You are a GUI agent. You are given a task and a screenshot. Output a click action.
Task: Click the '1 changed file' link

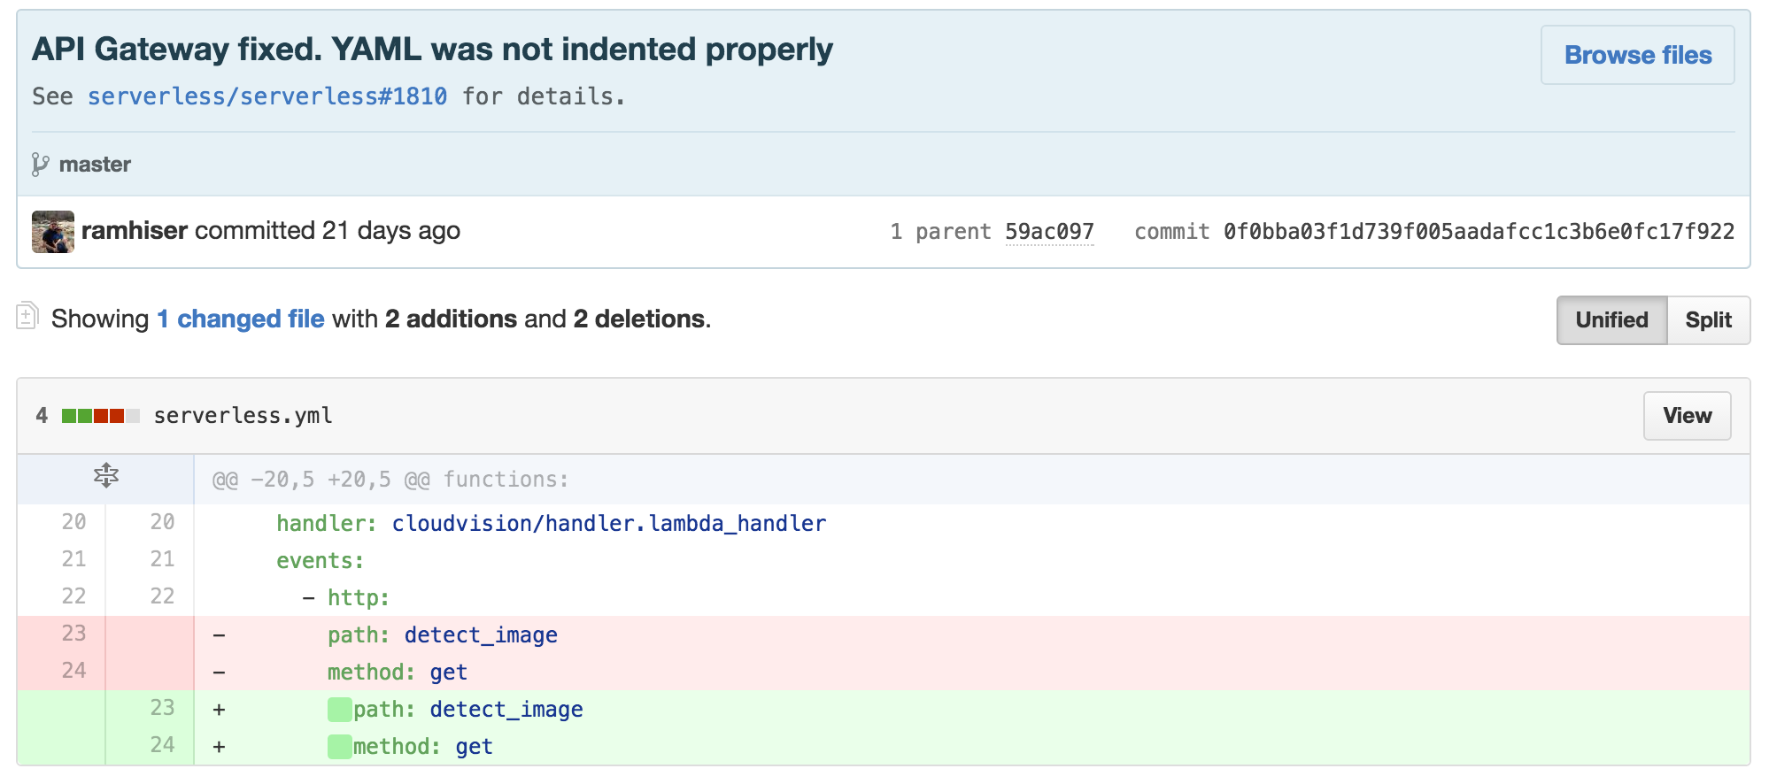click(241, 319)
